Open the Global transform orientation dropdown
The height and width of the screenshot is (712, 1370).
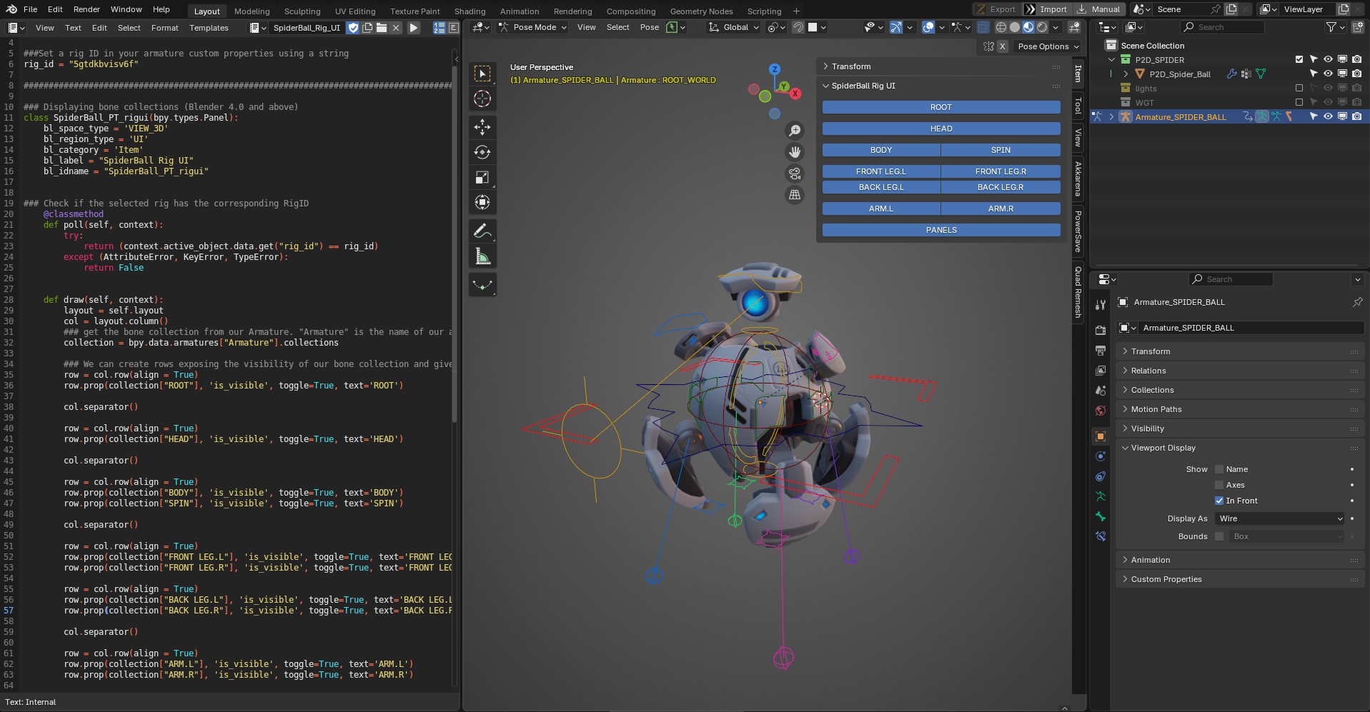coord(733,27)
